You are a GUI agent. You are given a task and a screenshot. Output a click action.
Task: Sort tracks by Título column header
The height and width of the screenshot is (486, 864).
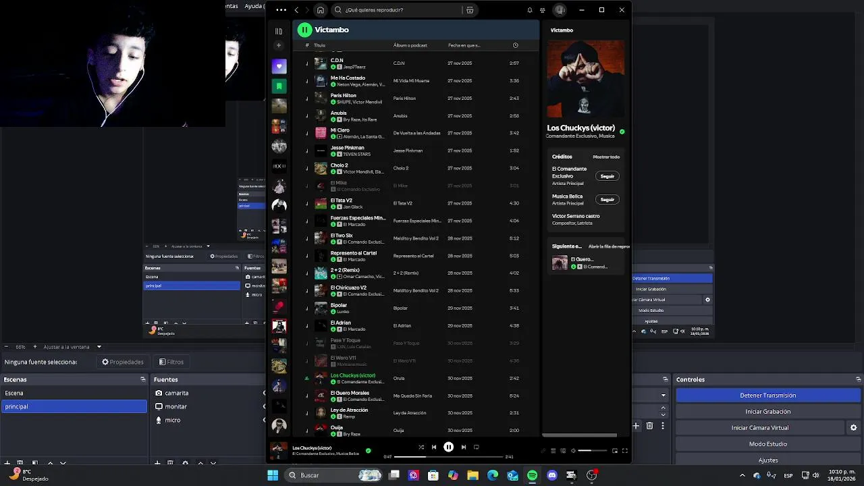pyautogui.click(x=319, y=45)
